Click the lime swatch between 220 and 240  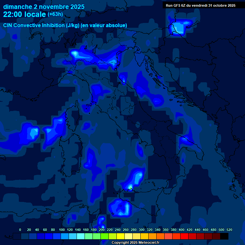point(113,236)
